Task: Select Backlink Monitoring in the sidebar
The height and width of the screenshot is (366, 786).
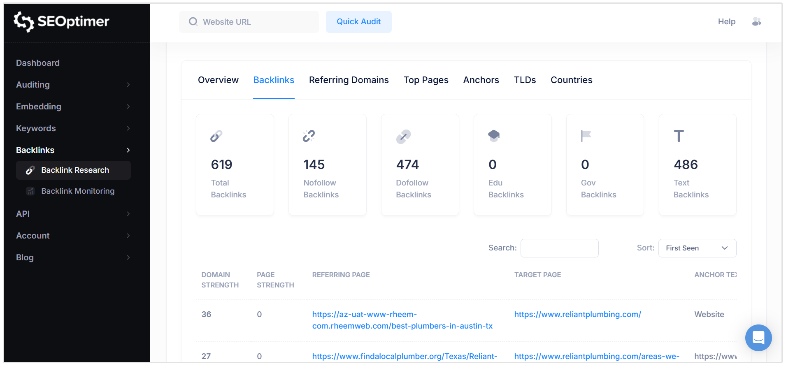Action: [78, 191]
